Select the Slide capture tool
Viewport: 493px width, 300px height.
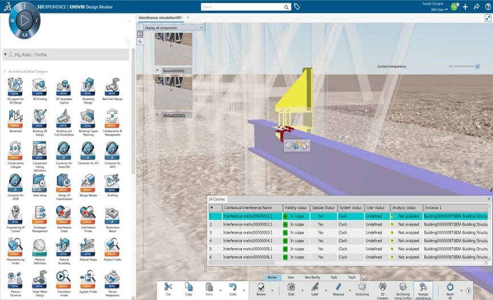pyautogui.click(x=291, y=289)
